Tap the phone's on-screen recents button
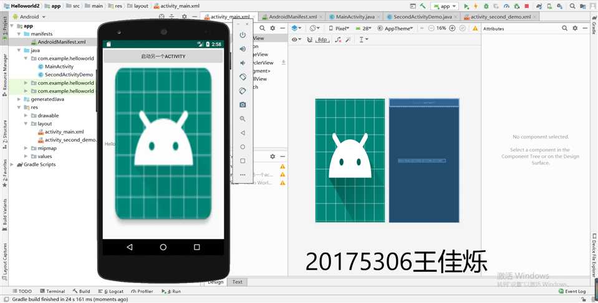 [x=197, y=247]
